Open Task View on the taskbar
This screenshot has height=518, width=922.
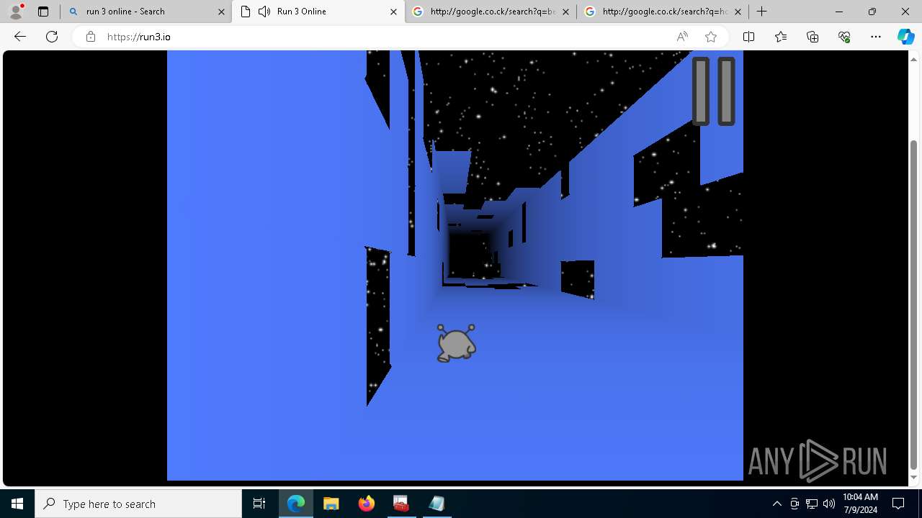pyautogui.click(x=259, y=504)
